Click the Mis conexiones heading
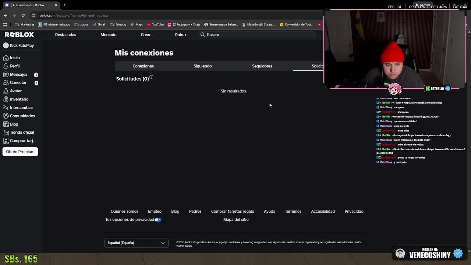The height and width of the screenshot is (265, 471). tap(144, 53)
